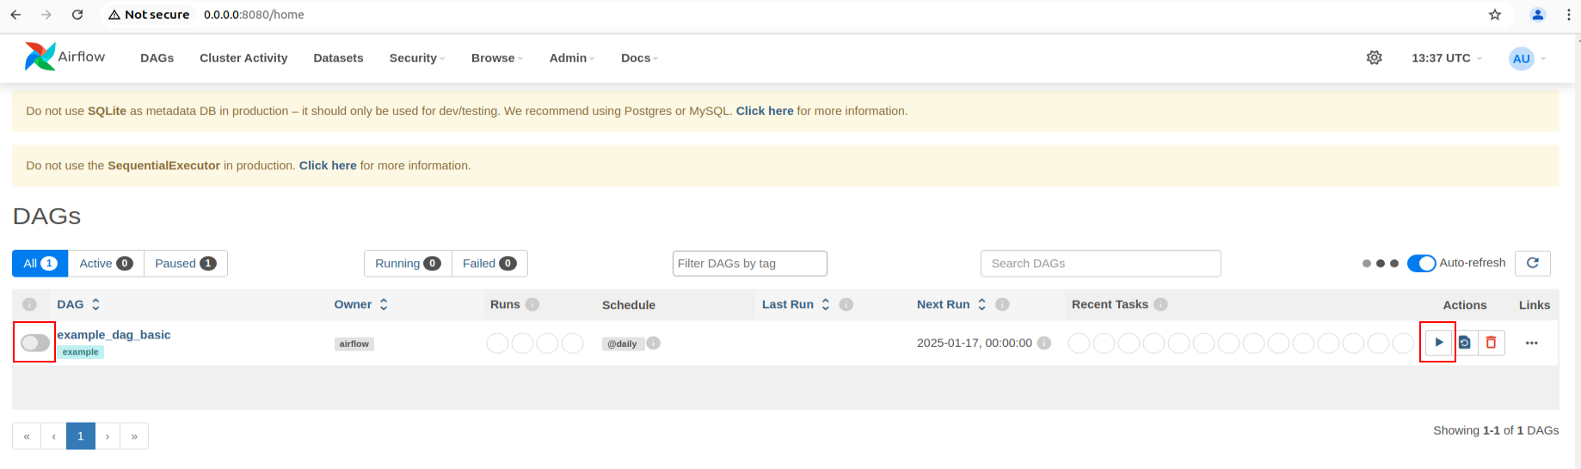
Task: Go to Cluster Activity page
Action: 243,58
